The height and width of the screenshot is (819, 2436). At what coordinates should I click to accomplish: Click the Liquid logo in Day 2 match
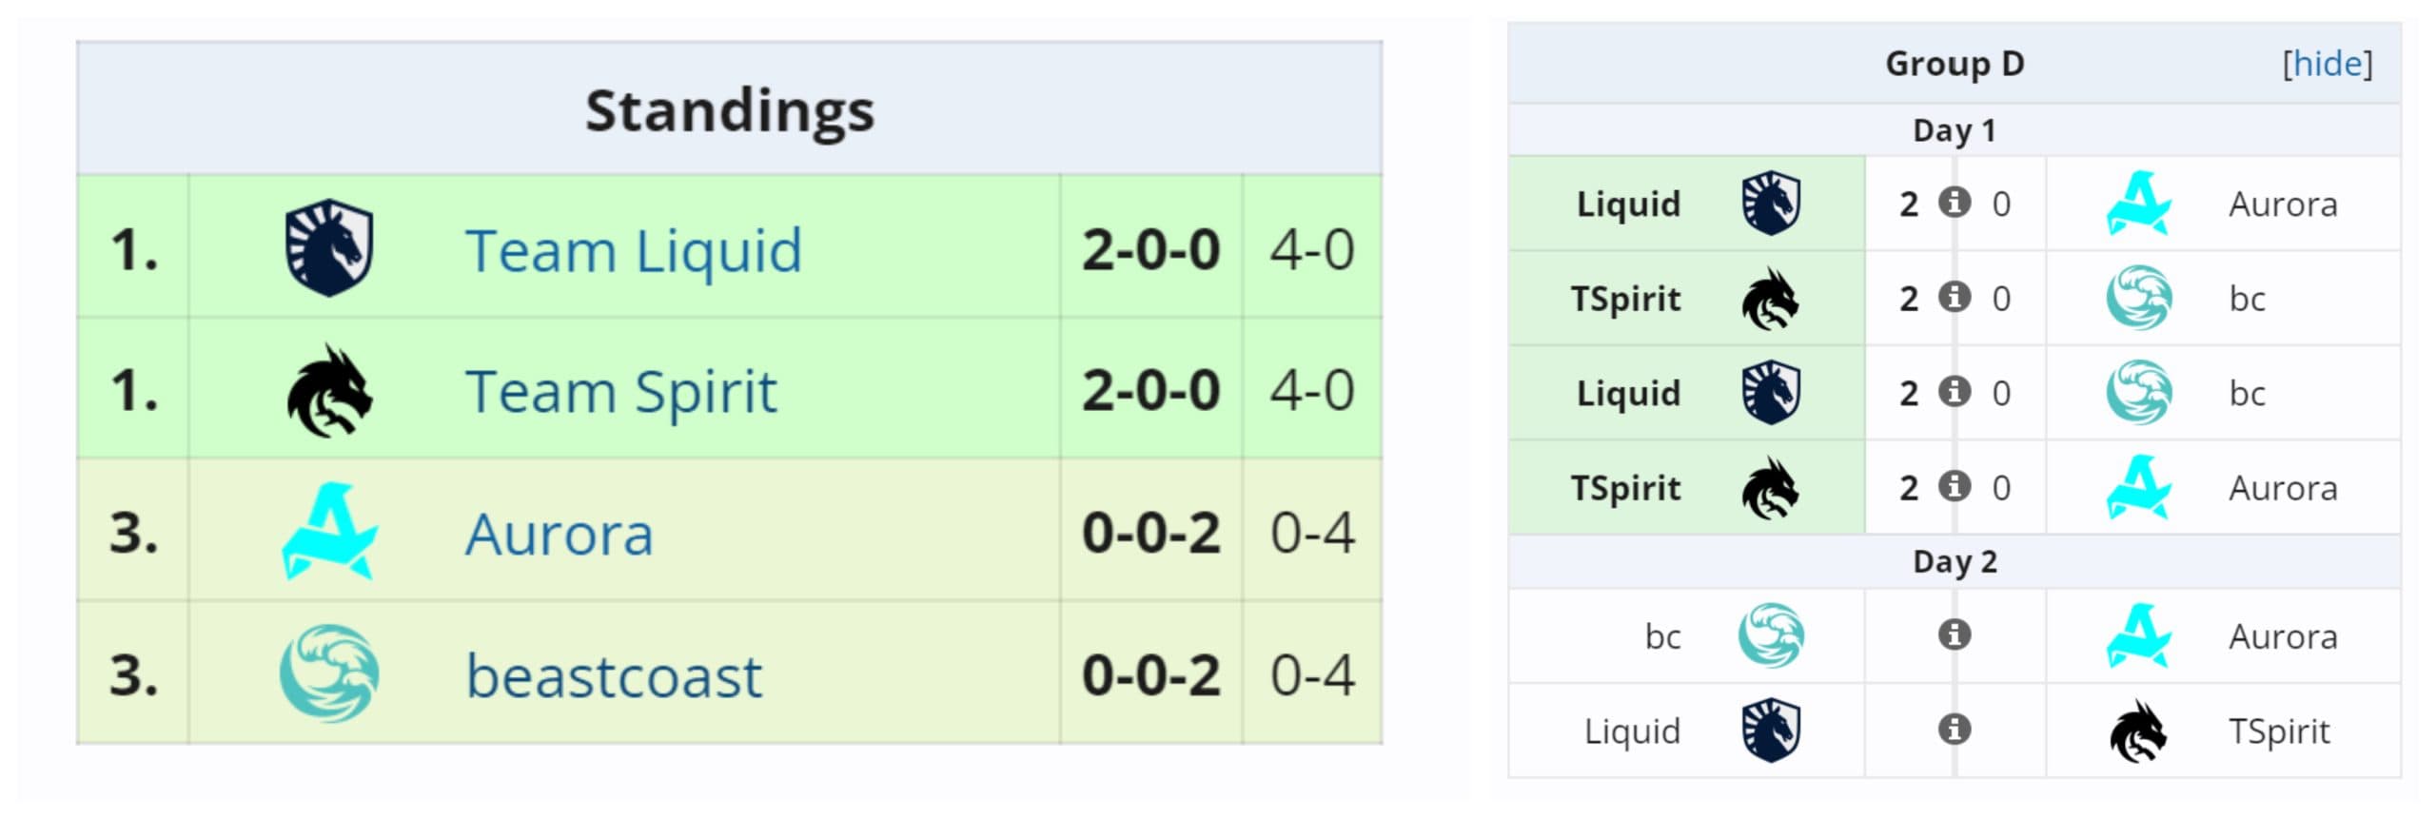pos(1770,731)
